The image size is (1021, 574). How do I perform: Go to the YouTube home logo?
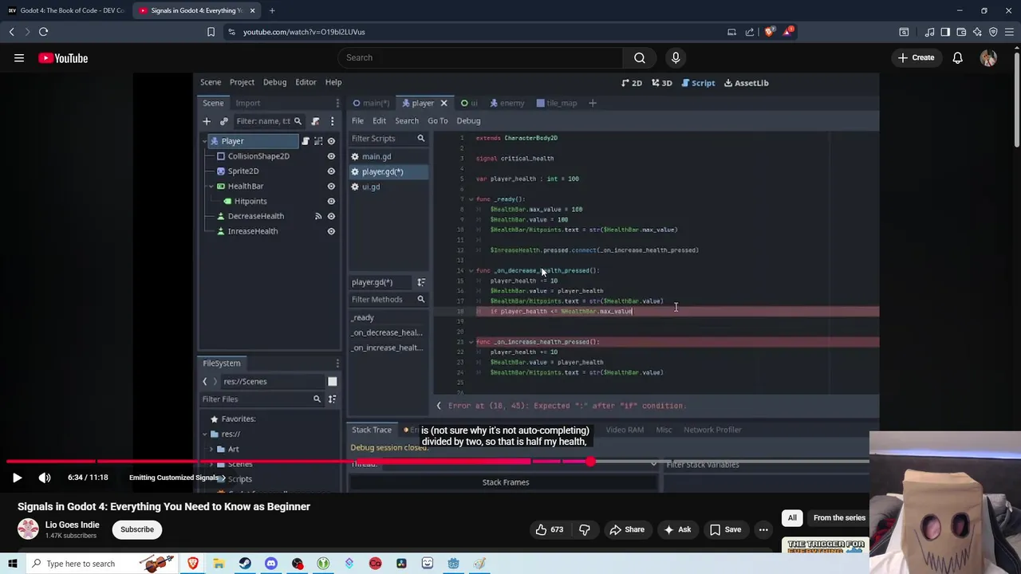(x=63, y=58)
